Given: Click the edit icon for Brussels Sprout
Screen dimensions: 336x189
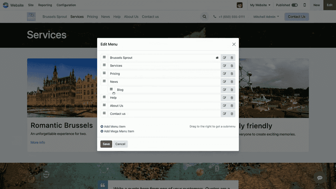Looking at the screenshot, I should click(x=224, y=58).
